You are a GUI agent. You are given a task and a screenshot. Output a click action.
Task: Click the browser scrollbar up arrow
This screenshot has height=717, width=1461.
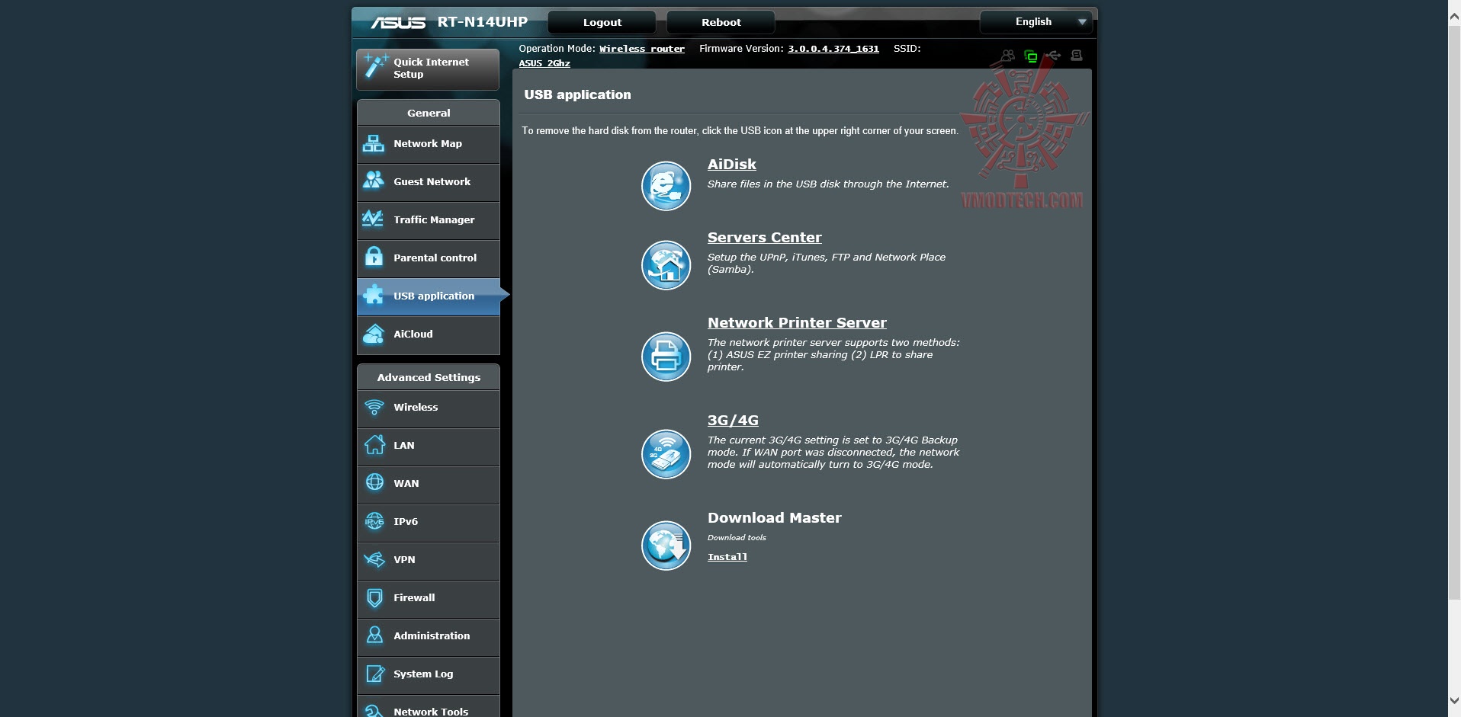(1454, 17)
